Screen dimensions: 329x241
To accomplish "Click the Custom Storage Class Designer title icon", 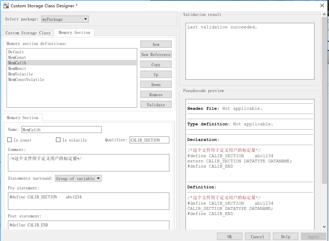I will click(6, 6).
